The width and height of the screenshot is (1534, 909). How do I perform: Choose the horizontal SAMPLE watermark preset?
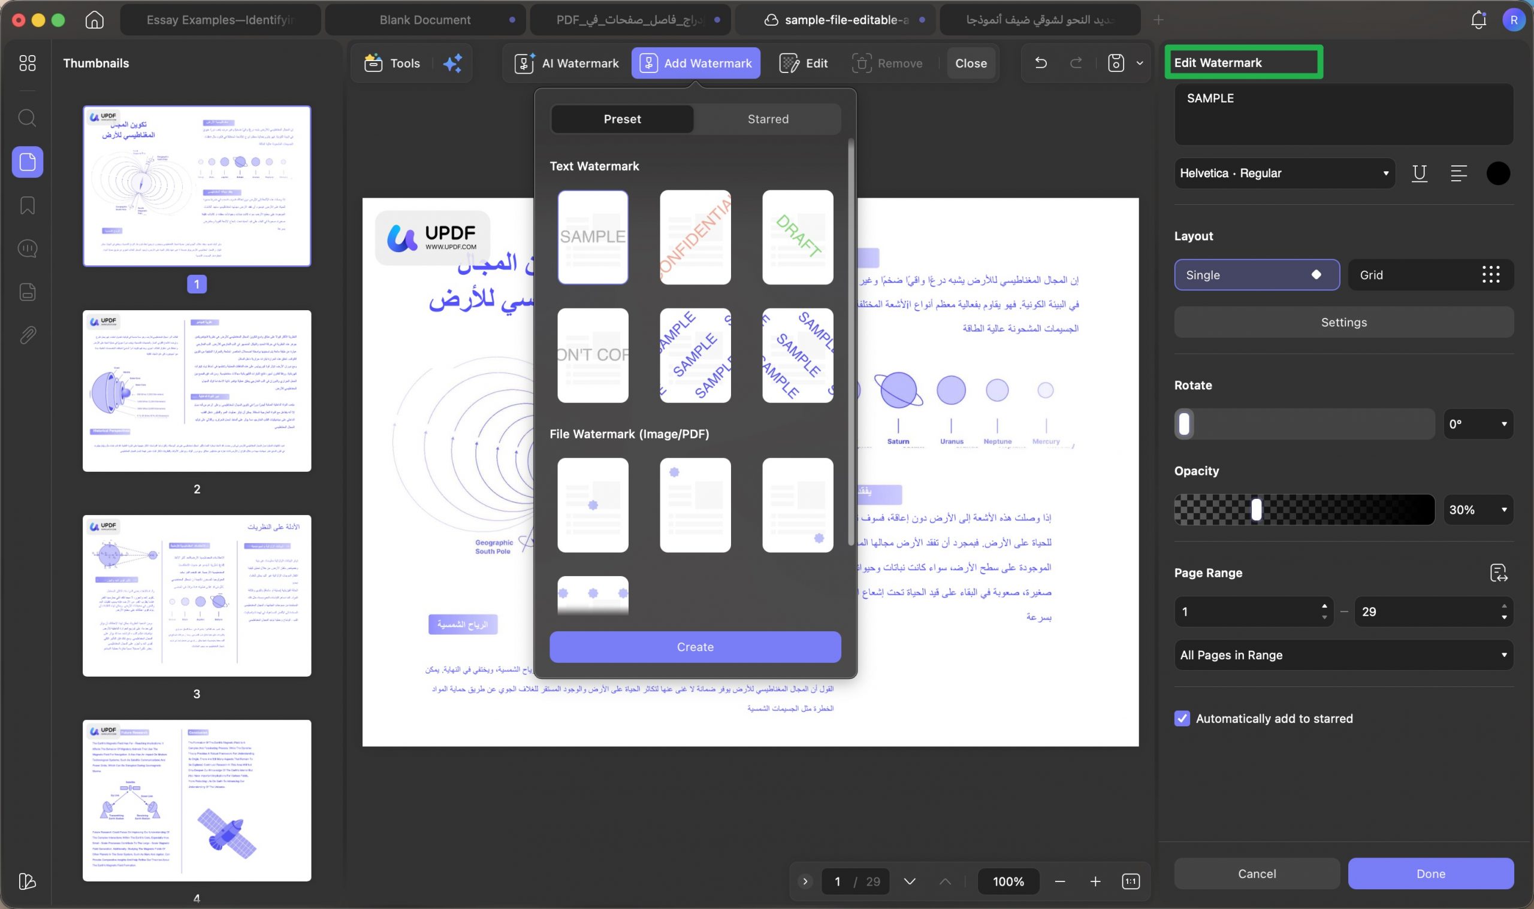click(x=593, y=237)
